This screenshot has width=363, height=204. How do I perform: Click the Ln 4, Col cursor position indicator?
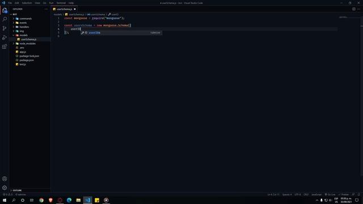pyautogui.click(x=273, y=194)
